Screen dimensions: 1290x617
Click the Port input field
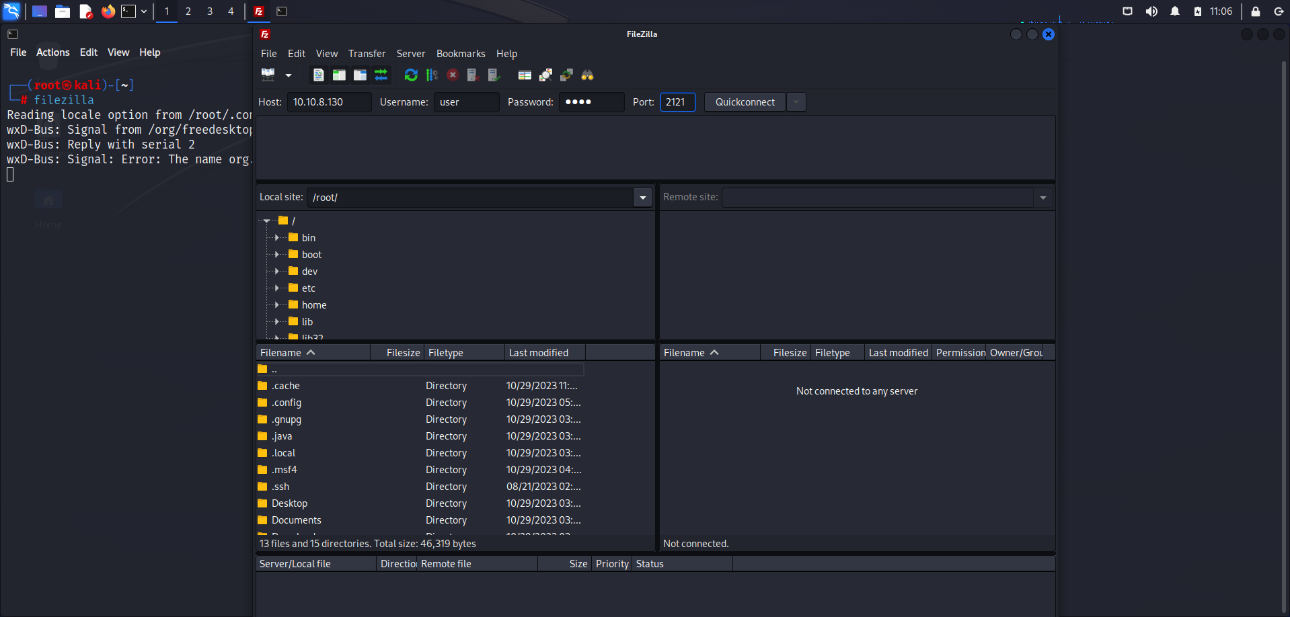pyautogui.click(x=677, y=102)
